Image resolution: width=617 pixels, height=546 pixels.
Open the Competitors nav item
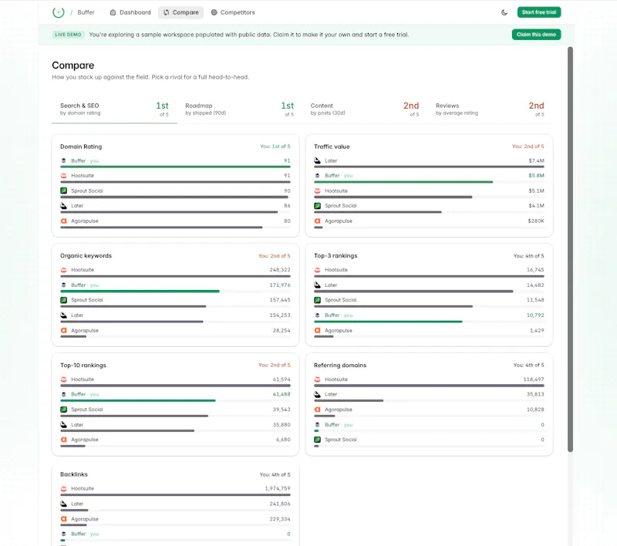click(x=233, y=12)
